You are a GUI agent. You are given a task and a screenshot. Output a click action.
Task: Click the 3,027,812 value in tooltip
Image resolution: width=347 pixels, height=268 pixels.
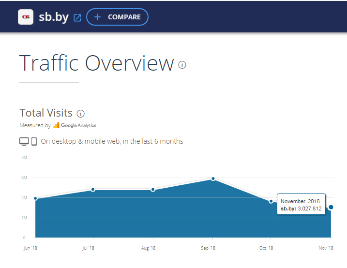[310, 208]
